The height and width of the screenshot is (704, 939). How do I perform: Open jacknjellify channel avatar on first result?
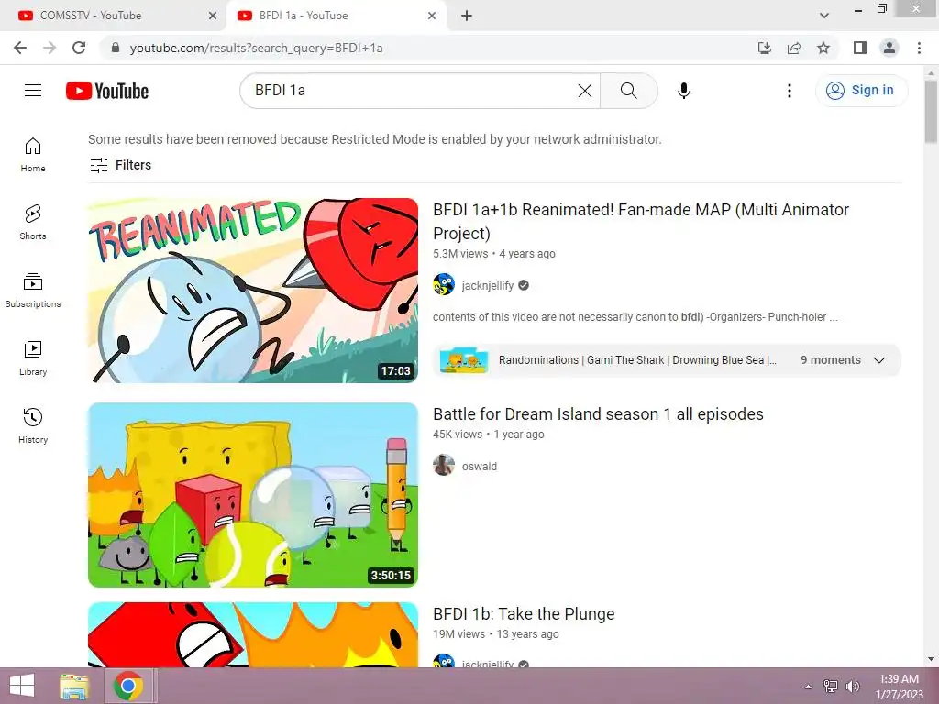[444, 285]
